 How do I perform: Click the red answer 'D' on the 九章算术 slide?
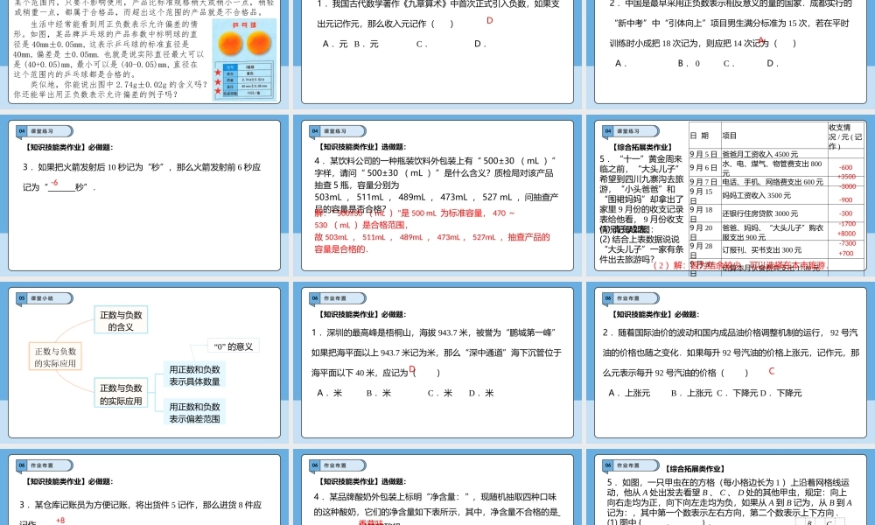[x=489, y=21]
